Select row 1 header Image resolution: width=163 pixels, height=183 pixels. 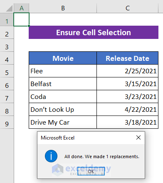7,20
